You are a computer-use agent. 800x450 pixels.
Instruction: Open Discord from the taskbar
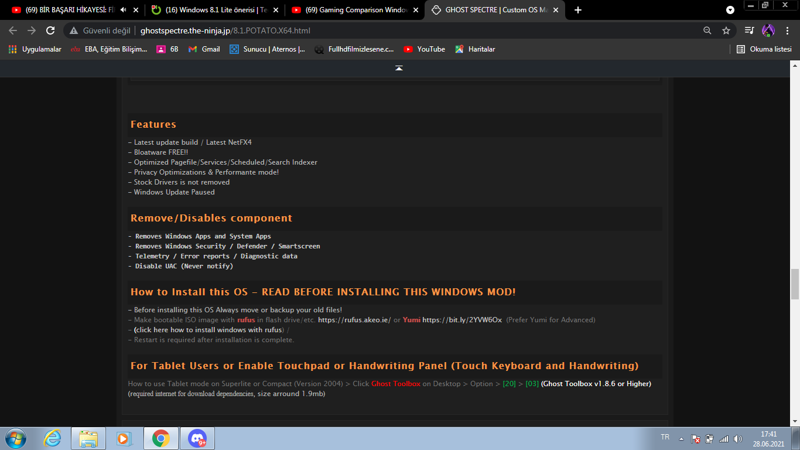[x=197, y=438]
